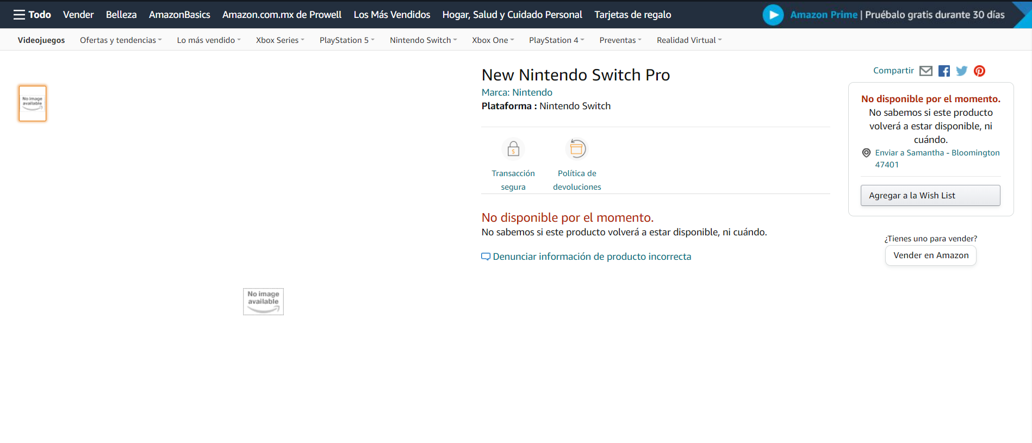Open AmazonBasics in top navigation
Screen dimensions: 1032x443
click(x=179, y=15)
